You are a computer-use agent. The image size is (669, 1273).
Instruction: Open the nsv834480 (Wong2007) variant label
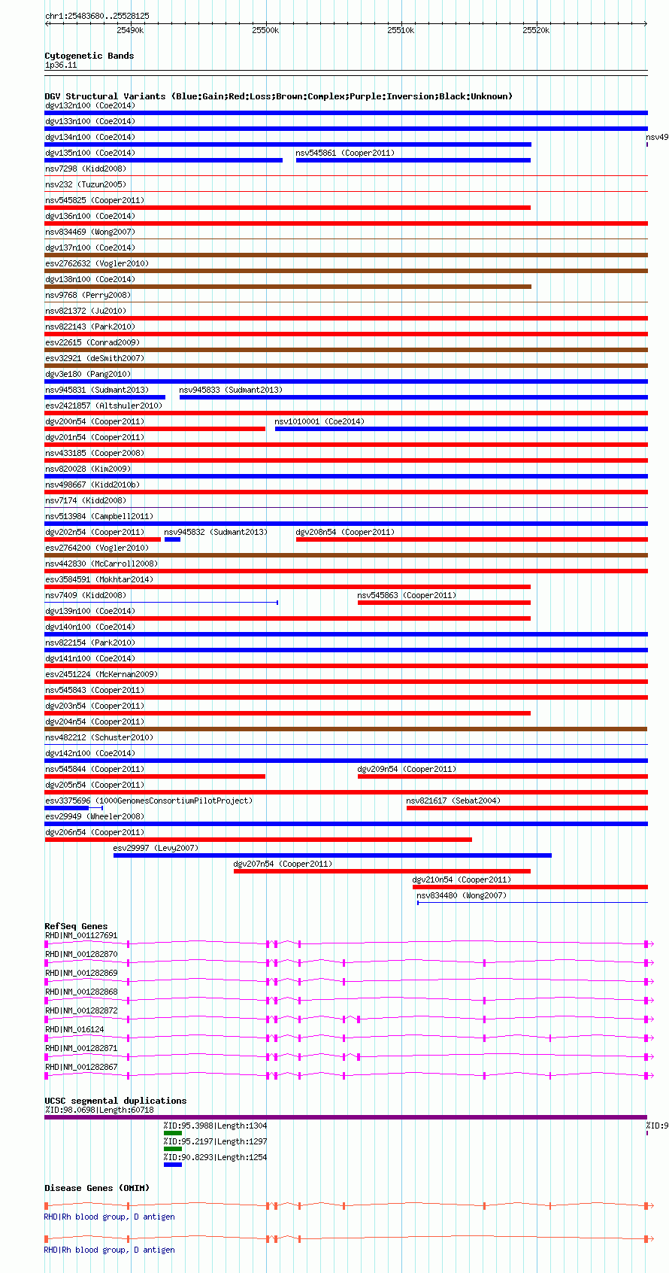tap(462, 895)
